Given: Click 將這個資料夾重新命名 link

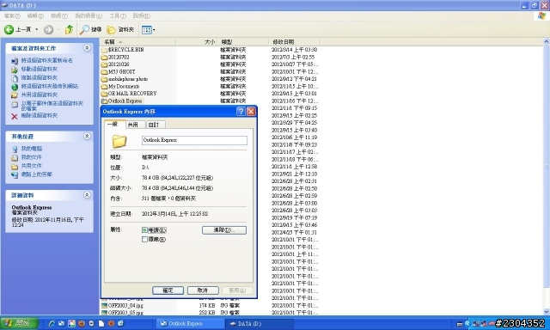Looking at the screenshot, I should [x=47, y=60].
